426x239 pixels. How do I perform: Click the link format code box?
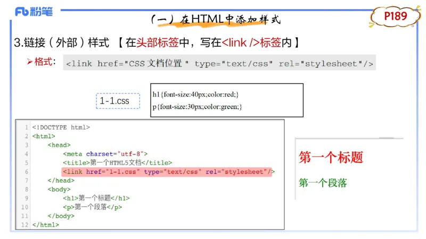click(x=219, y=63)
